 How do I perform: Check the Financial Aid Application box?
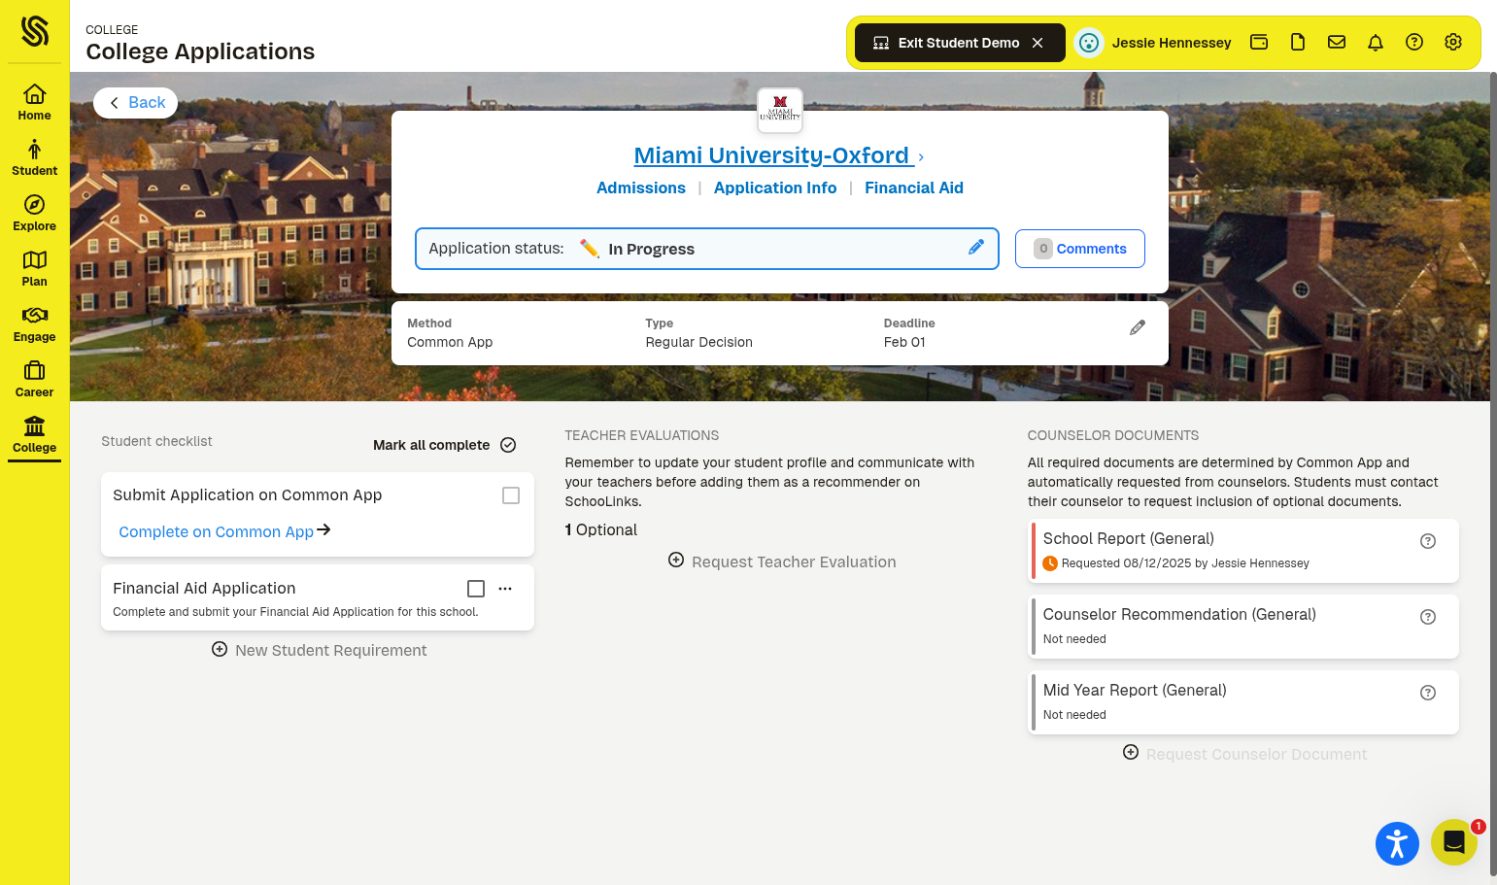(476, 589)
